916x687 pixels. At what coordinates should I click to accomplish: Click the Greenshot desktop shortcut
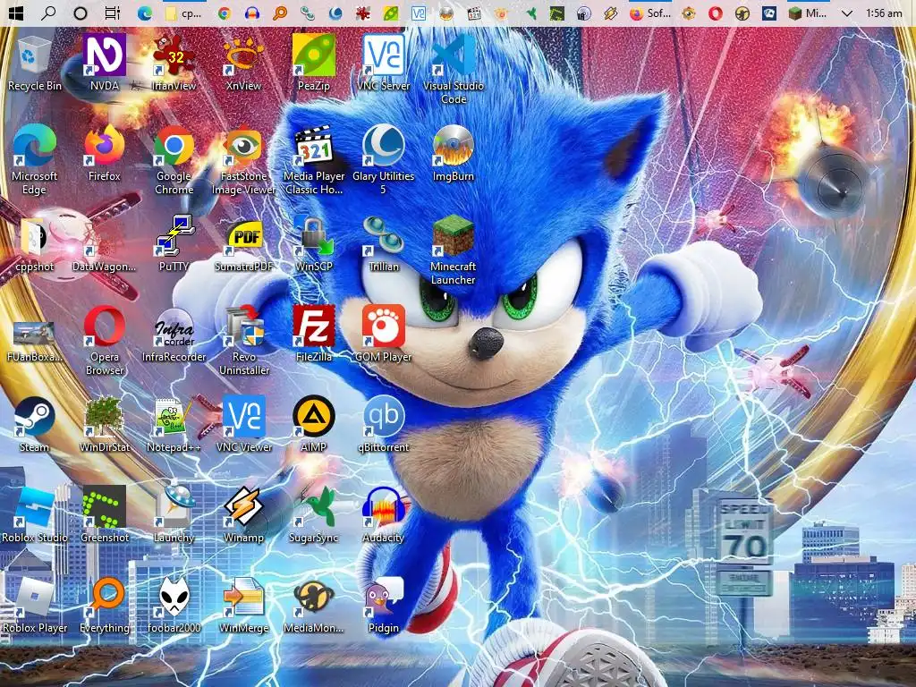pos(105,515)
